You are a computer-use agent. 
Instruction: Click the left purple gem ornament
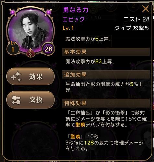click(x=13, y=12)
